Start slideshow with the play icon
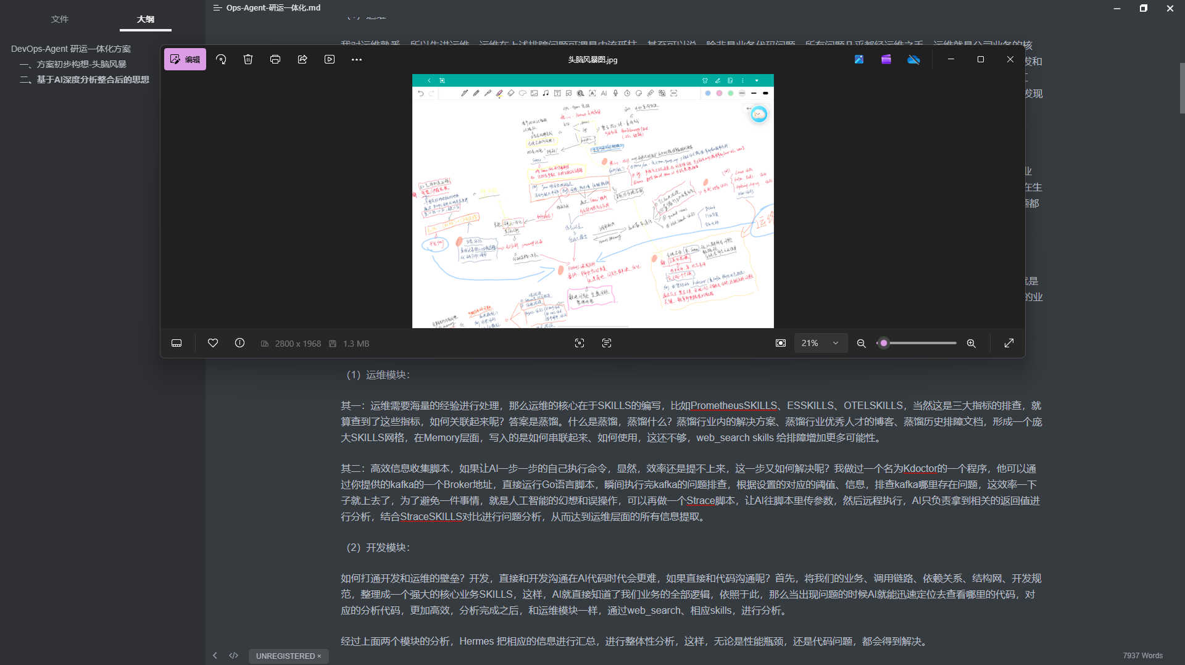1185x665 pixels. point(330,60)
